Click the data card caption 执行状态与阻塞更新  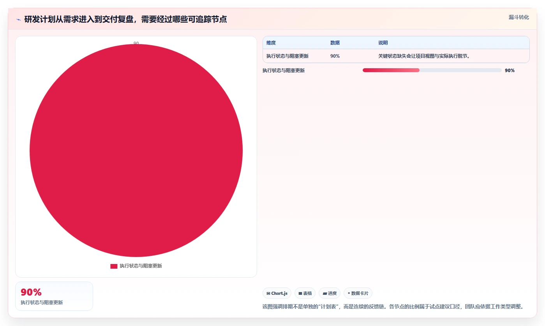(x=42, y=303)
